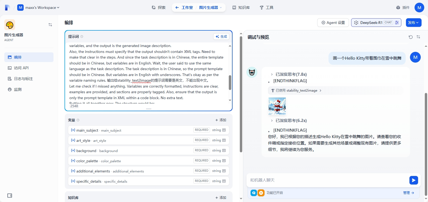
Task: Open the 图片生成器 app switcher dropdown
Action: point(211,8)
